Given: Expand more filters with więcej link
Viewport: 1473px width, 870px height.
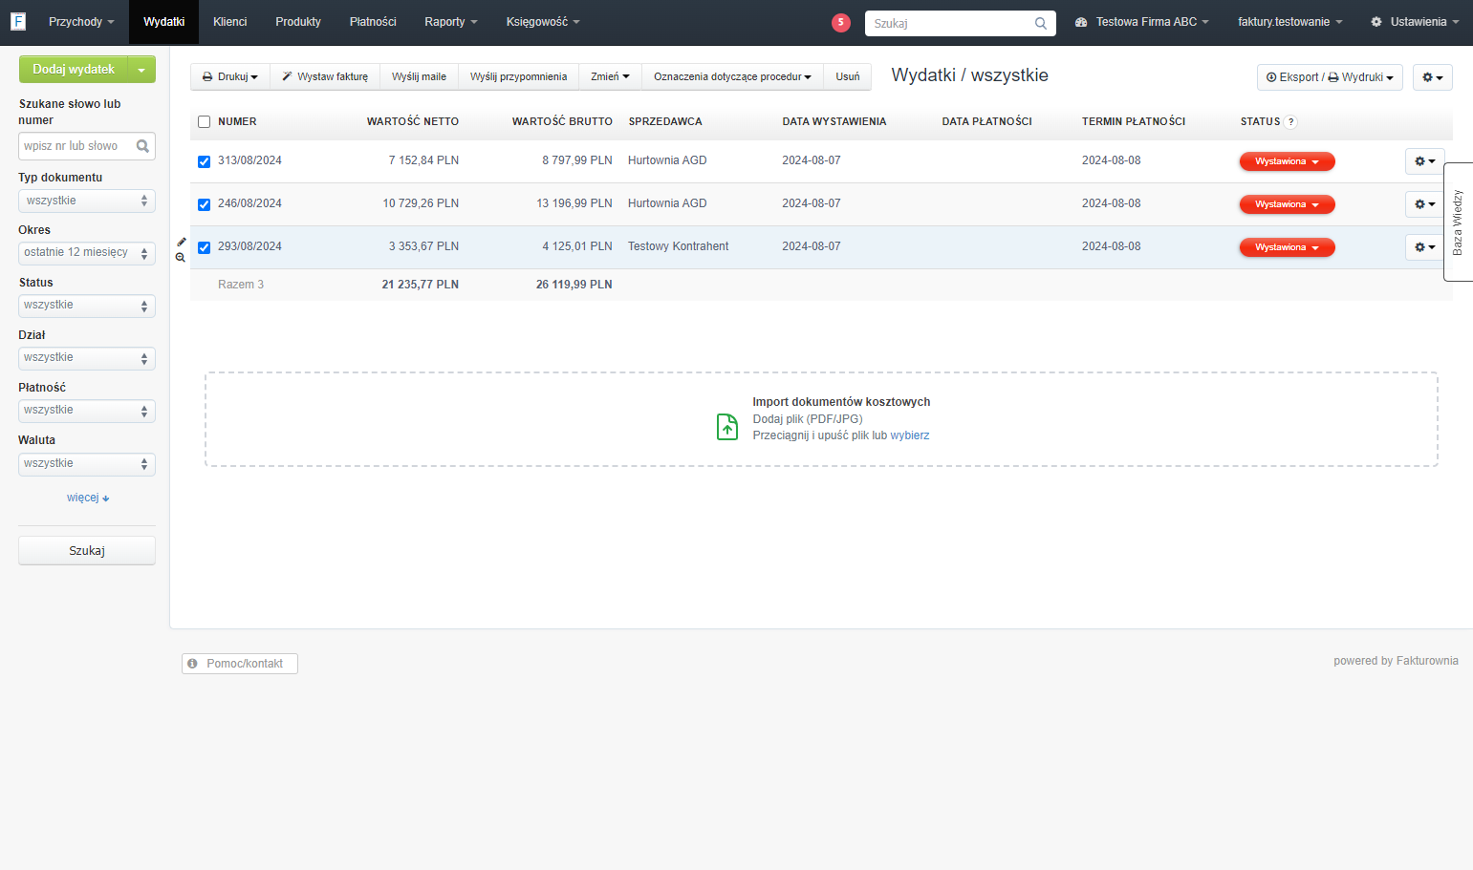Looking at the screenshot, I should (88, 498).
